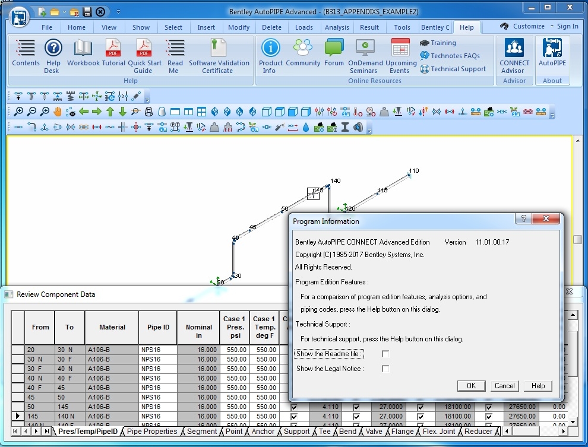Click Help in Program Information dialog

[538, 386]
